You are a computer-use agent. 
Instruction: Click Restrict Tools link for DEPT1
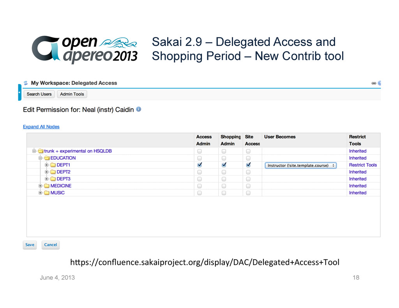[363, 165]
